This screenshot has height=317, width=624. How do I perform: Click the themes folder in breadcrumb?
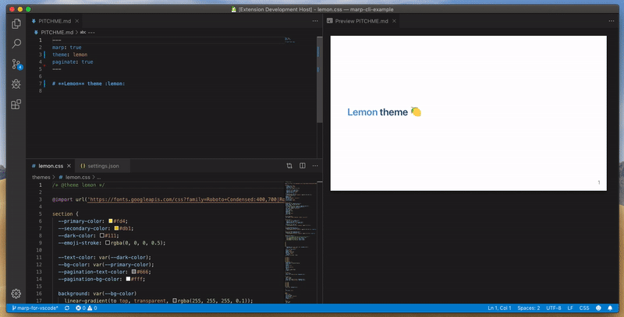tap(41, 178)
